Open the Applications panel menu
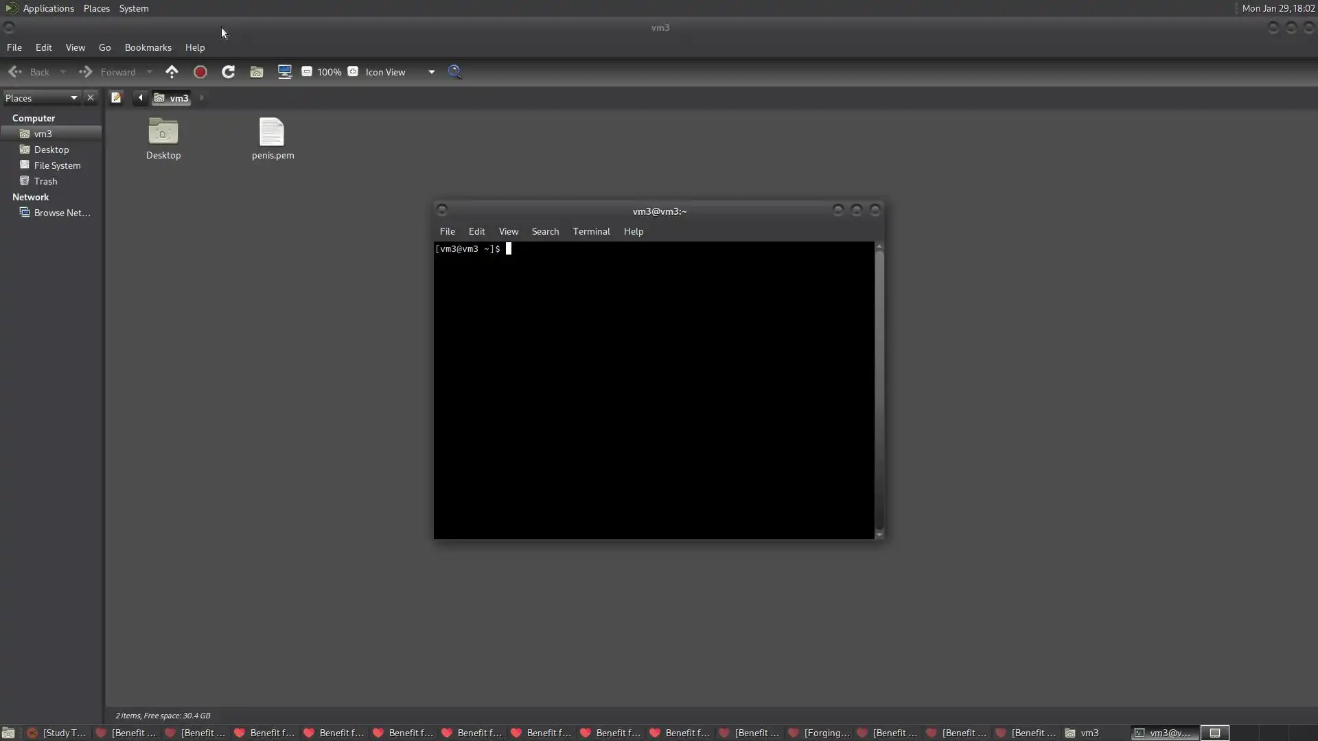 coord(48,8)
